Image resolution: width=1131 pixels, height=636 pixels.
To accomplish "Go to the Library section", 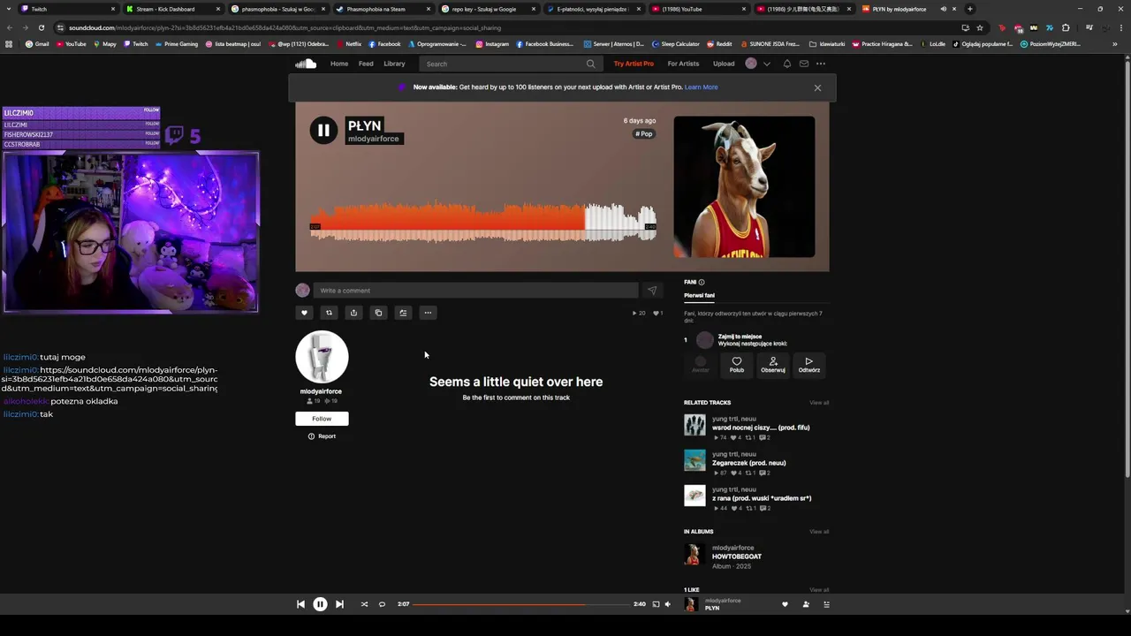I will pos(394,64).
